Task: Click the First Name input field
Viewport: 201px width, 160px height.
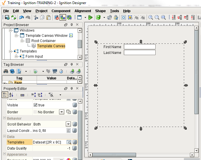Action: [x=140, y=47]
